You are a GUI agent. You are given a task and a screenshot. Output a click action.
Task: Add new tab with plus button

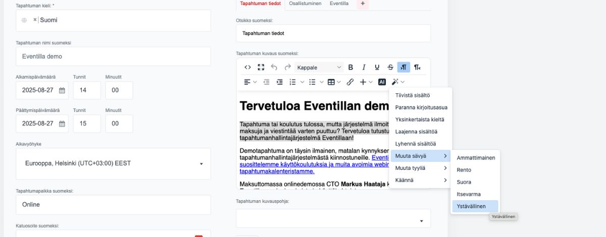click(x=363, y=3)
